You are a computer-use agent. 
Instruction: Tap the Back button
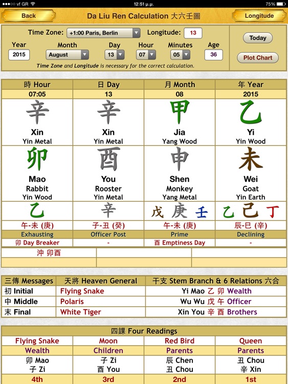click(x=28, y=16)
